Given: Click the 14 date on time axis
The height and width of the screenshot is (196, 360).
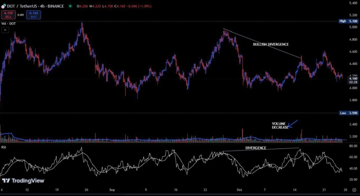Looking at the screenshot, I should [295, 190].
